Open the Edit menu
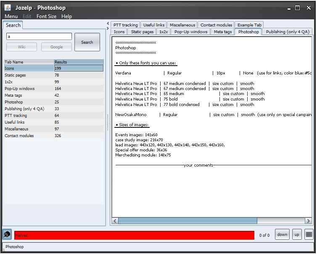 (27, 16)
